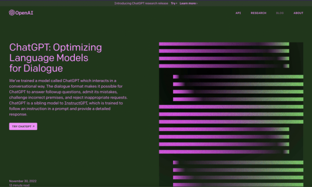Go to the Blog page
The image size is (312, 187).
point(280,13)
